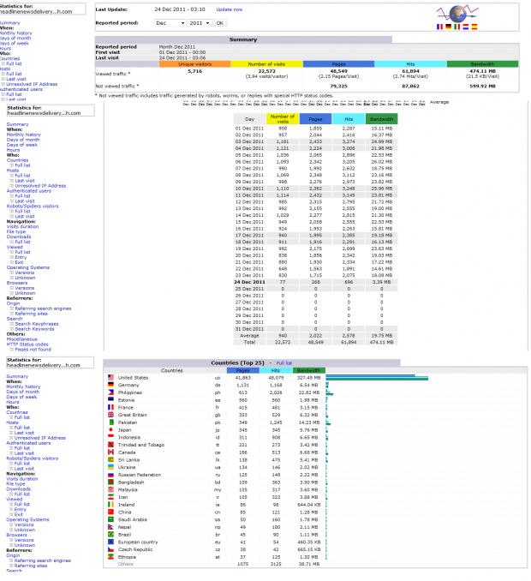Click the Russian Federation flag icon
Image resolution: width=531 pixels, height=581 pixels.
click(x=110, y=474)
